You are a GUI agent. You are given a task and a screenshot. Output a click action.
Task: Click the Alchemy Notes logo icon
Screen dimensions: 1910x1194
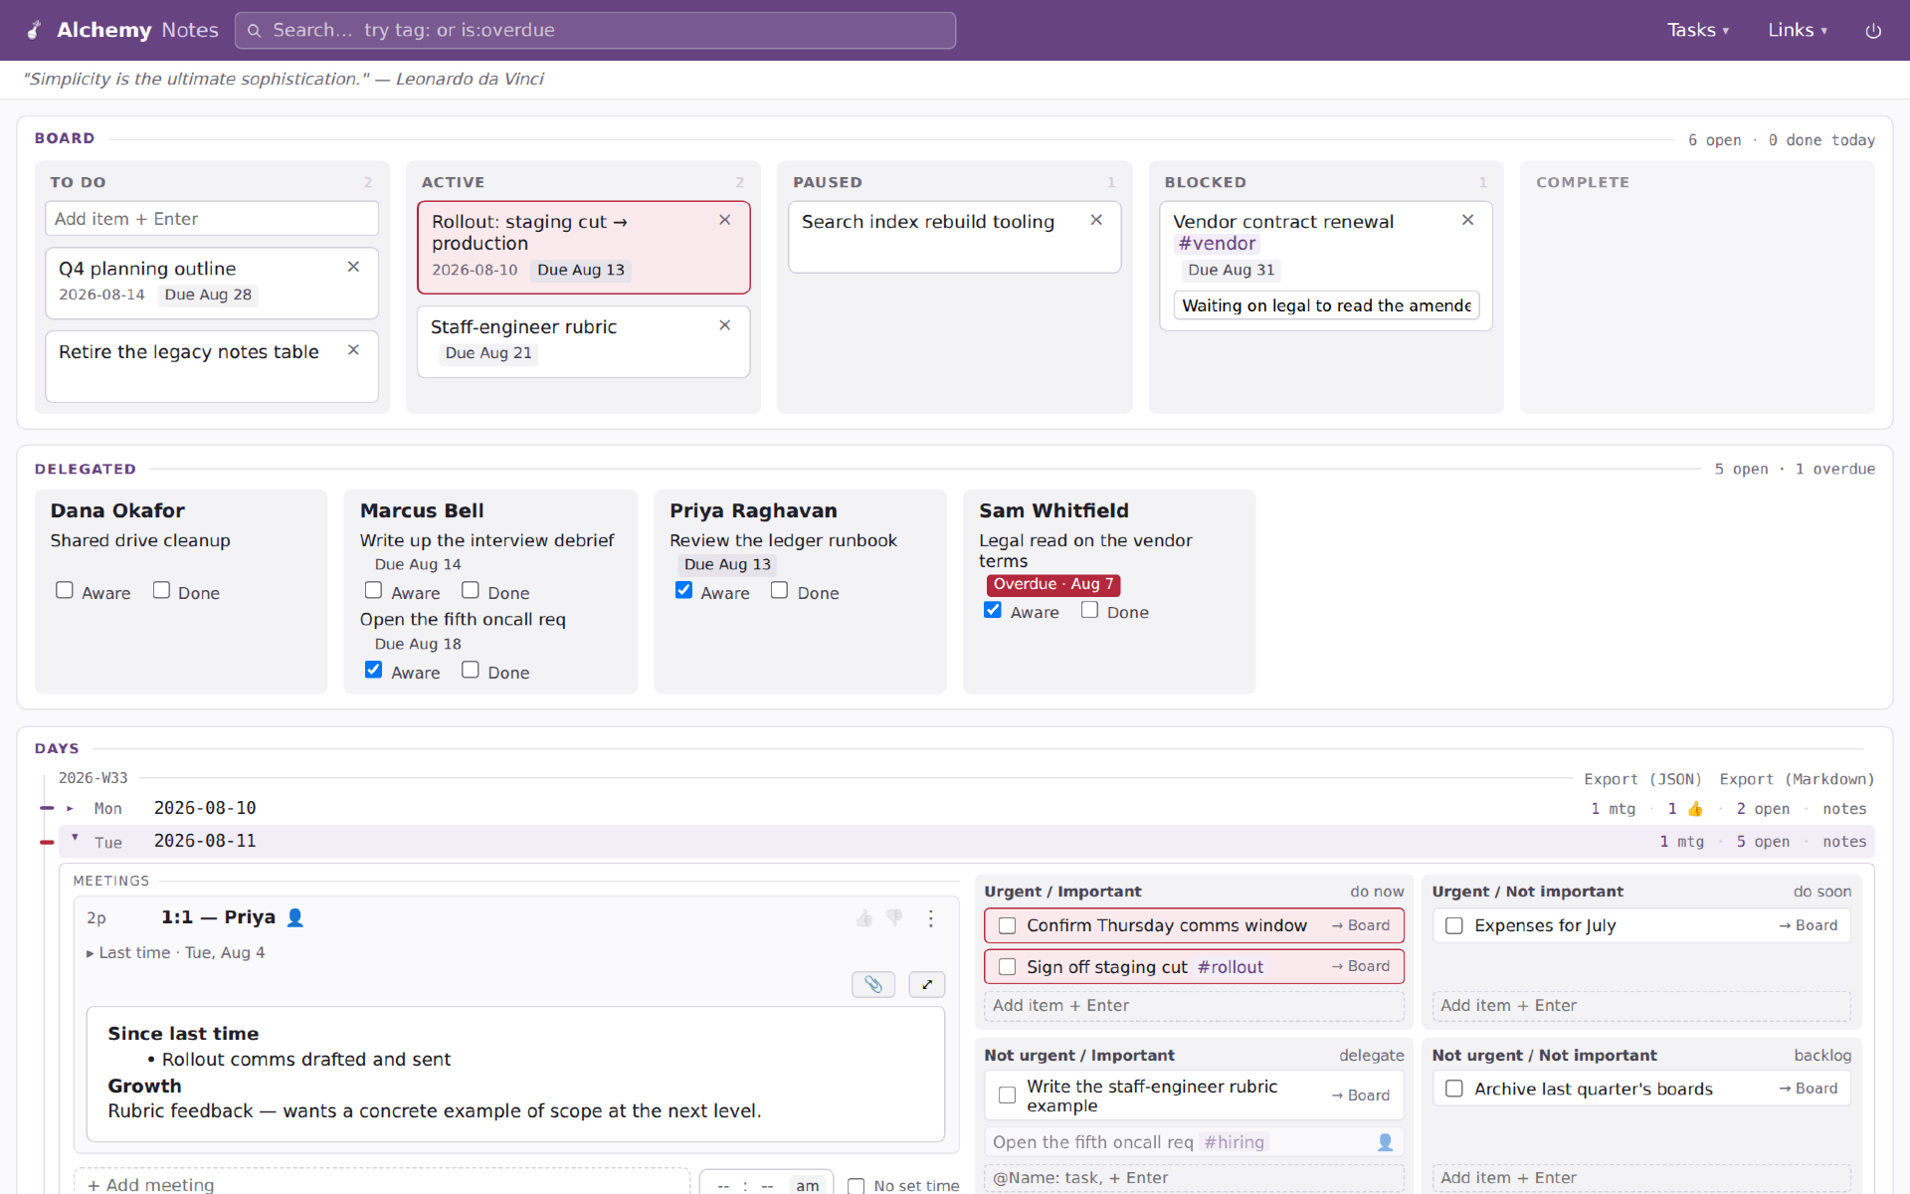coord(34,30)
